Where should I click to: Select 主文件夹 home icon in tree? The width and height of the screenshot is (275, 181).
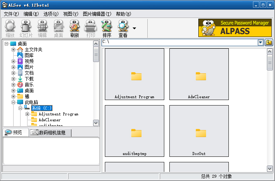point(20,49)
